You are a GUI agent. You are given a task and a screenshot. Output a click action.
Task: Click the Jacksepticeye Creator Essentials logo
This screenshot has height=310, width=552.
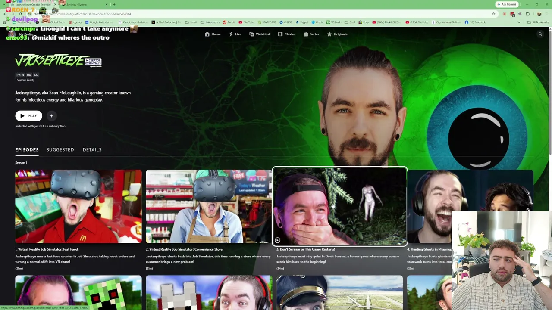(58, 61)
